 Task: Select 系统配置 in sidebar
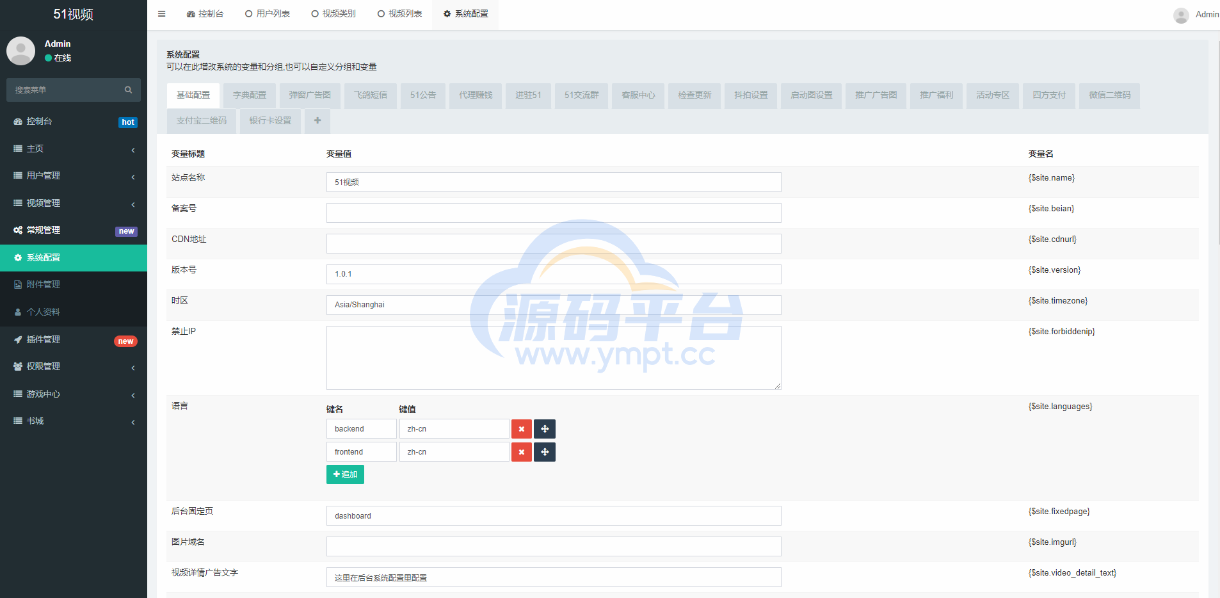[74, 257]
